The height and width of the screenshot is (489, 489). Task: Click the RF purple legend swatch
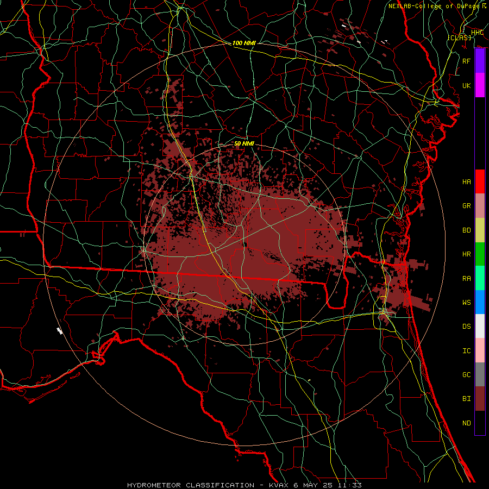pos(480,61)
